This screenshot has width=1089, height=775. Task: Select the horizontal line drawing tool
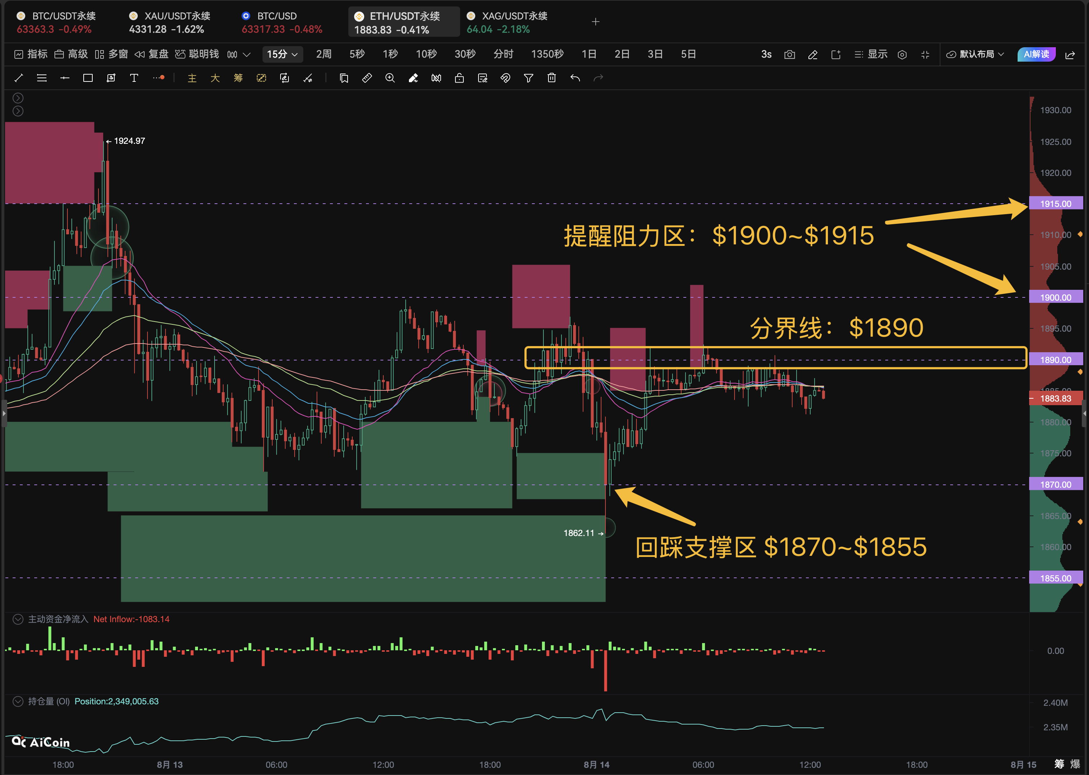[x=65, y=78]
